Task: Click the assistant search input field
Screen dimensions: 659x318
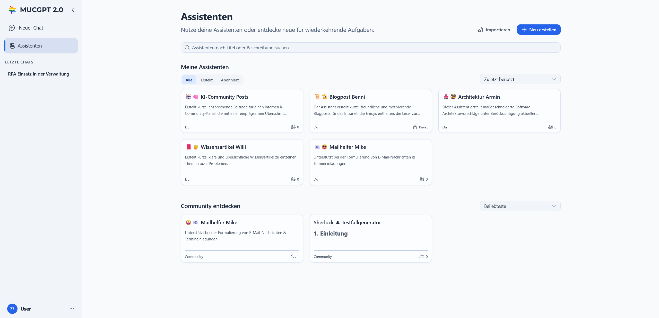Action: (371, 48)
